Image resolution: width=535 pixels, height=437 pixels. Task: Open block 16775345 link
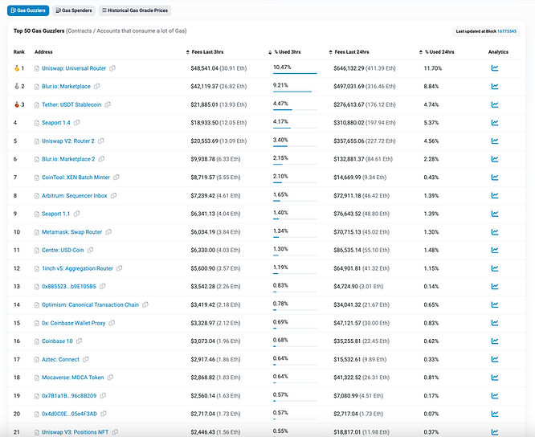(507, 31)
